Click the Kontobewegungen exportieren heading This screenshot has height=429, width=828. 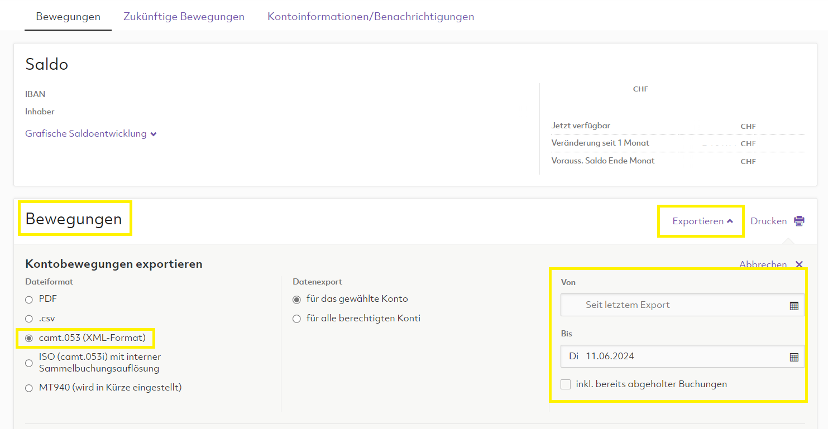pyautogui.click(x=114, y=264)
